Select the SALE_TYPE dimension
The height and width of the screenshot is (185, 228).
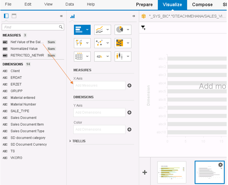[20, 111]
